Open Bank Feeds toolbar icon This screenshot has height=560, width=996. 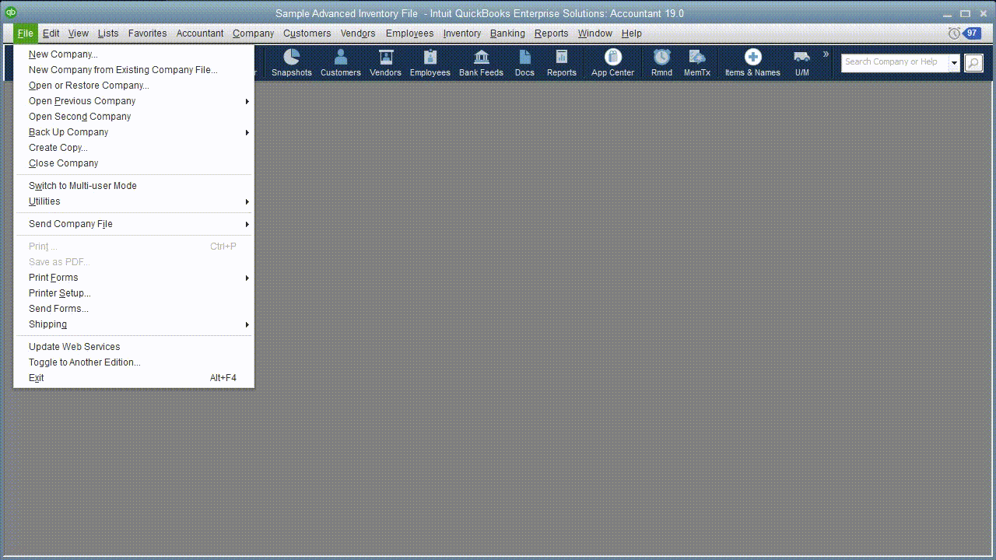481,62
